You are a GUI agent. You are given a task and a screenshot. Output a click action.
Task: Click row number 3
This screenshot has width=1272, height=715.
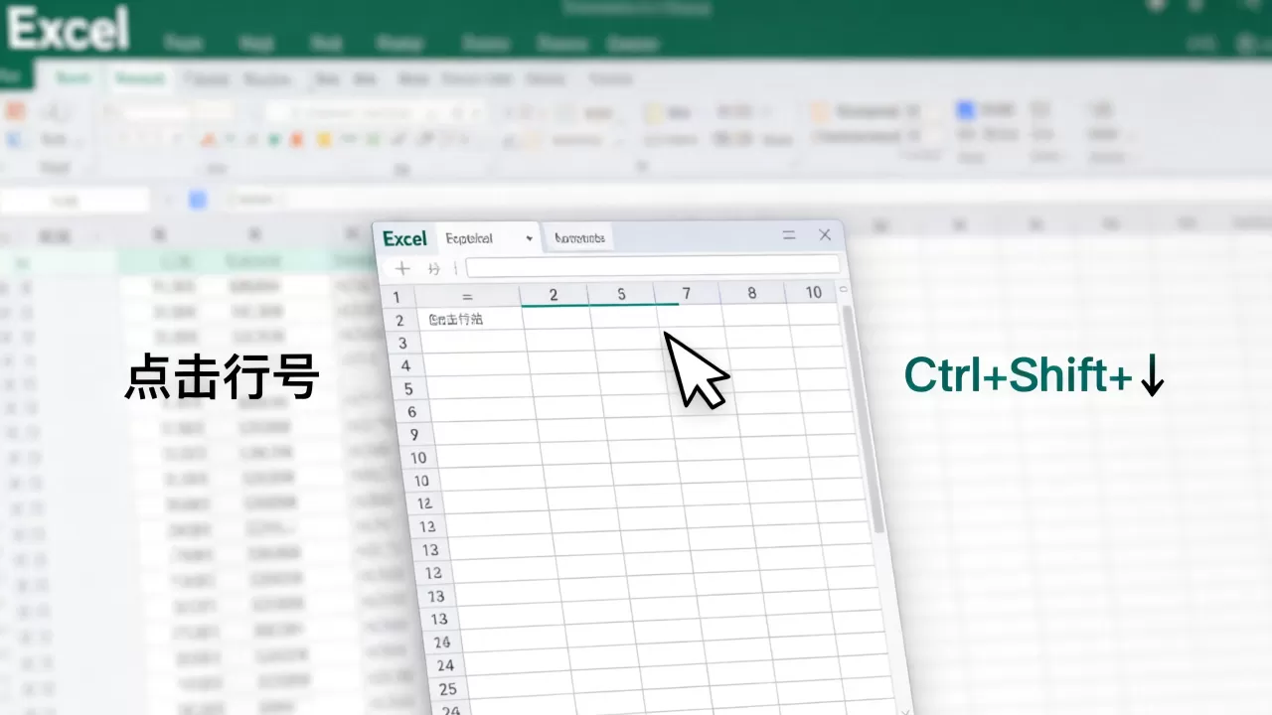pyautogui.click(x=402, y=344)
